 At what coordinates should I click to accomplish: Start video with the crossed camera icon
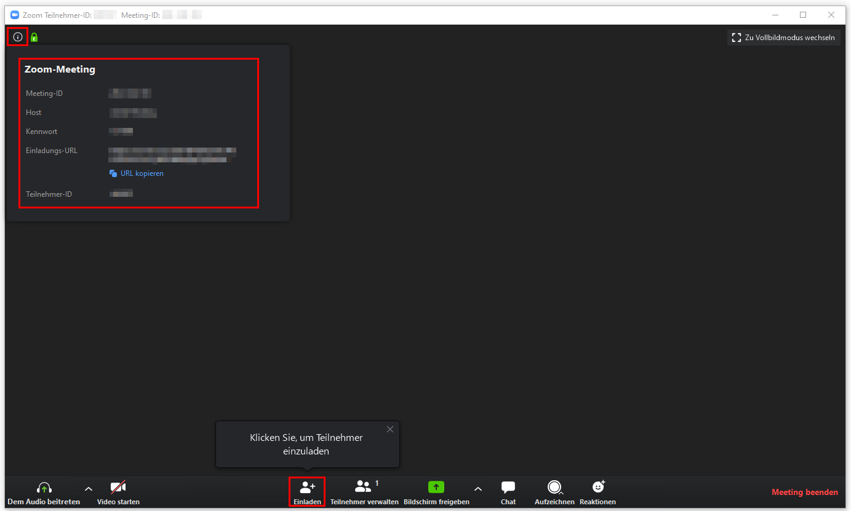pos(118,488)
